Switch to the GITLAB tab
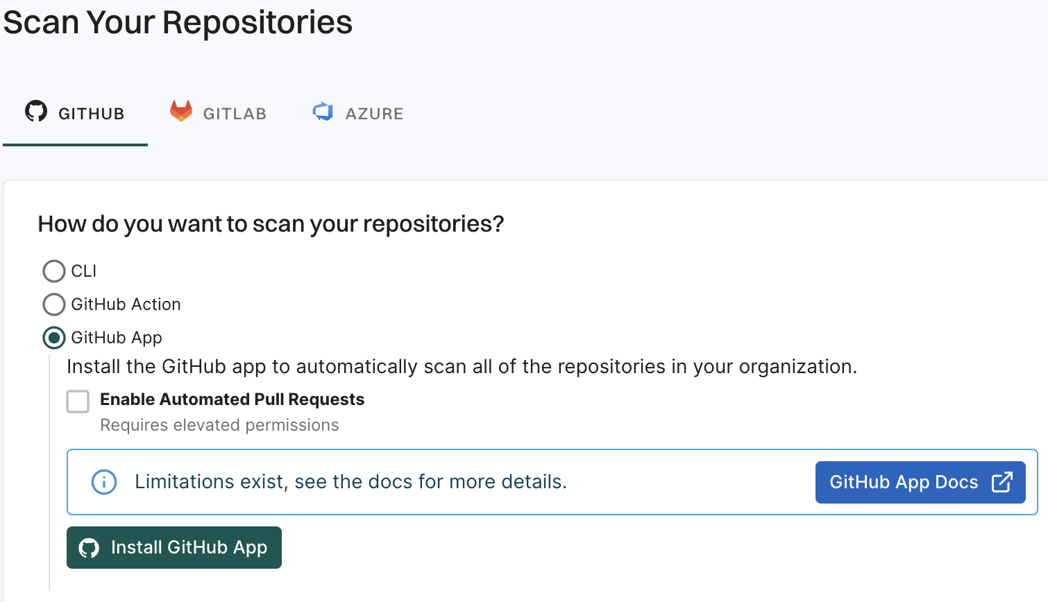 [217, 112]
